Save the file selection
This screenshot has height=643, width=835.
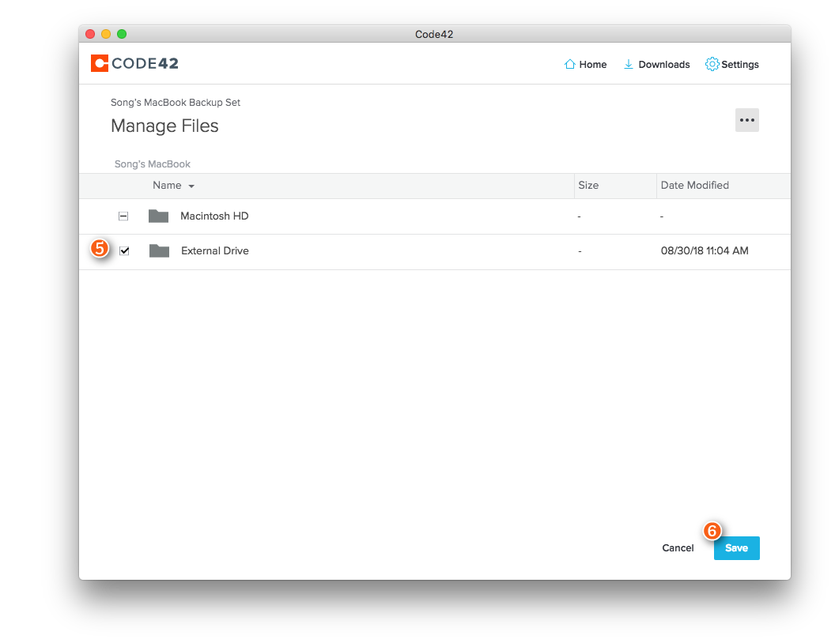pos(736,547)
